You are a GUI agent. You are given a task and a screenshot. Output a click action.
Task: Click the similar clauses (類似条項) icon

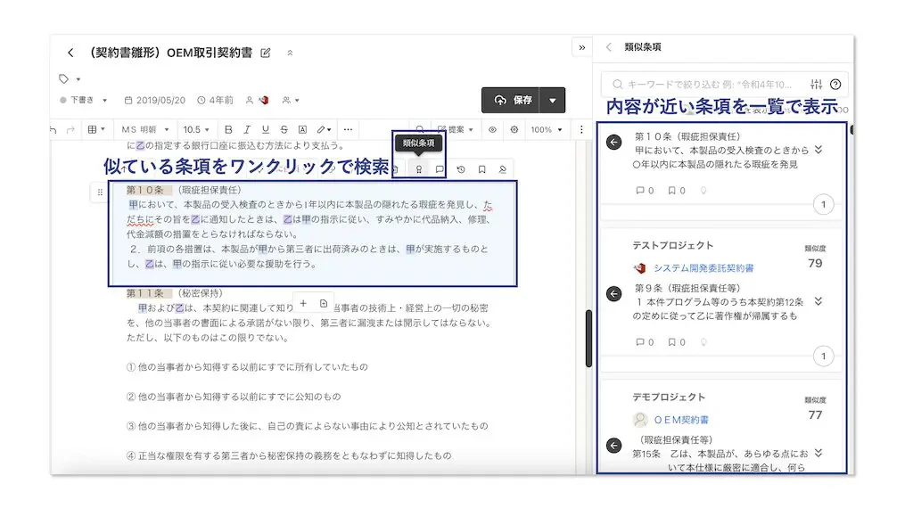(x=418, y=169)
